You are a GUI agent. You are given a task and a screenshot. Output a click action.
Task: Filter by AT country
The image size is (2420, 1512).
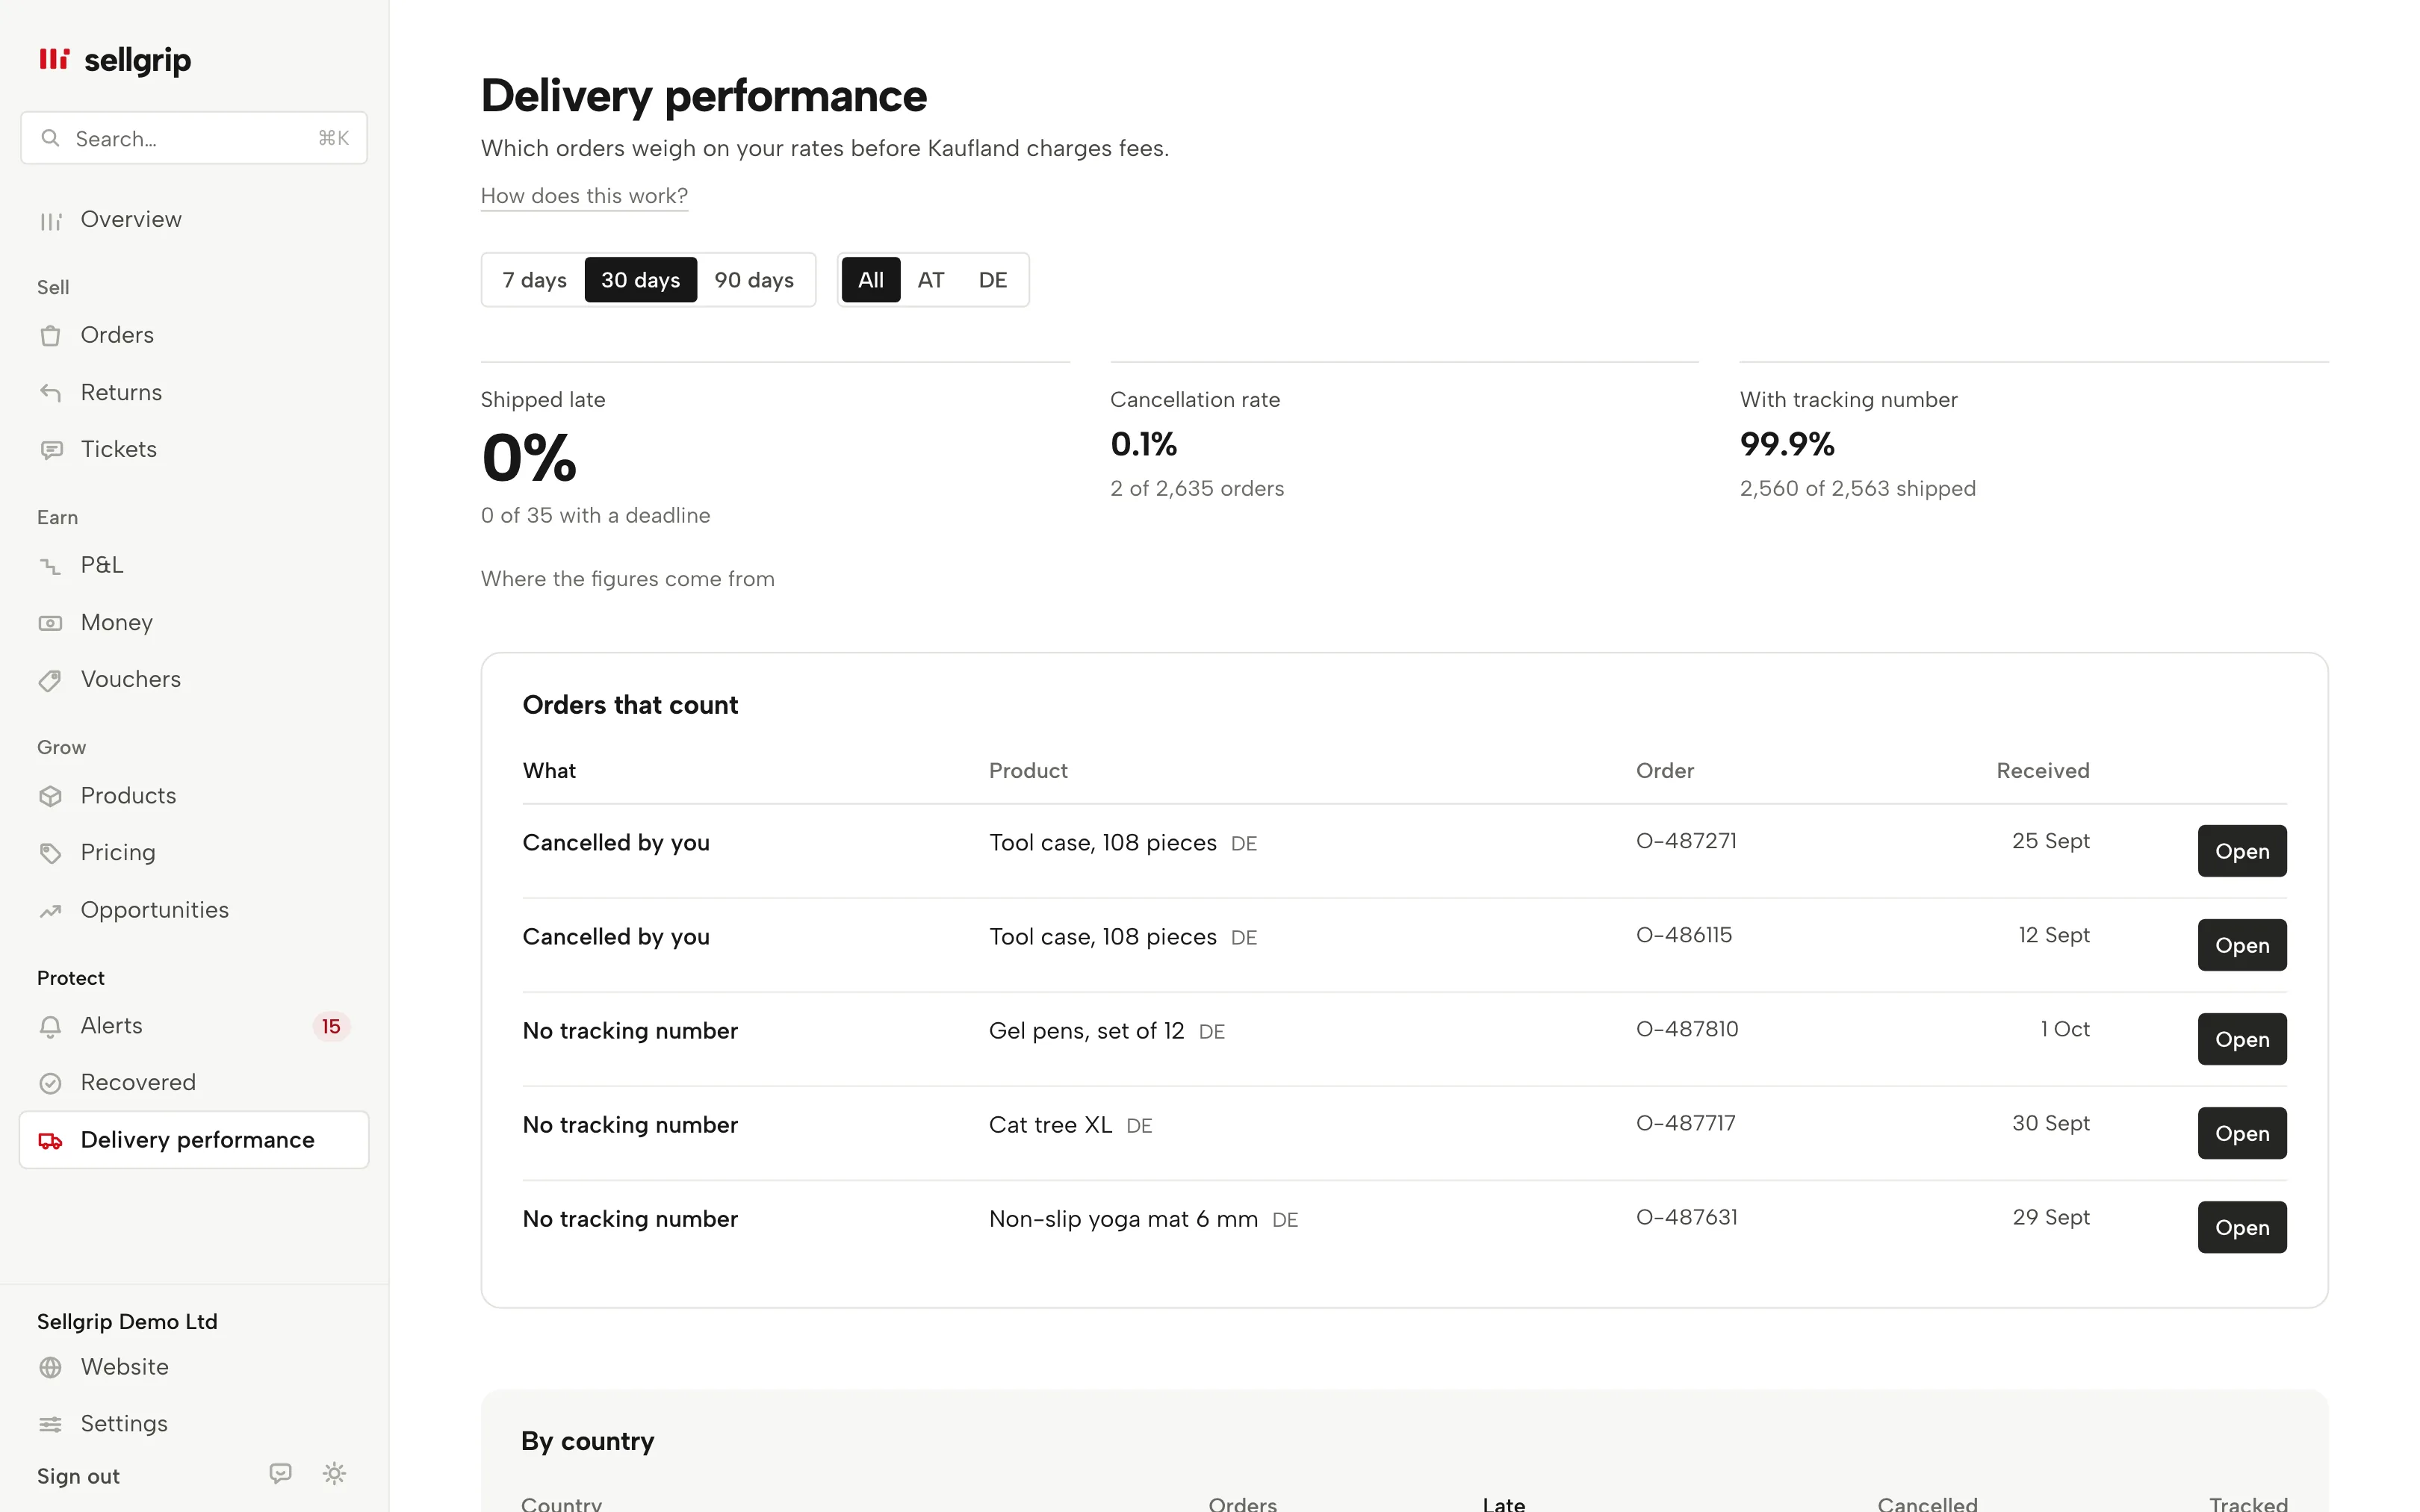tap(931, 280)
